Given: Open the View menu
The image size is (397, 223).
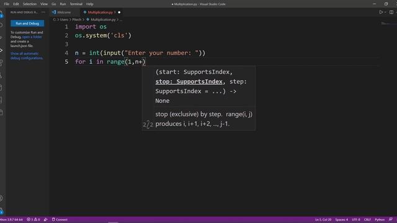Looking at the screenshot, I should coord(44,4).
